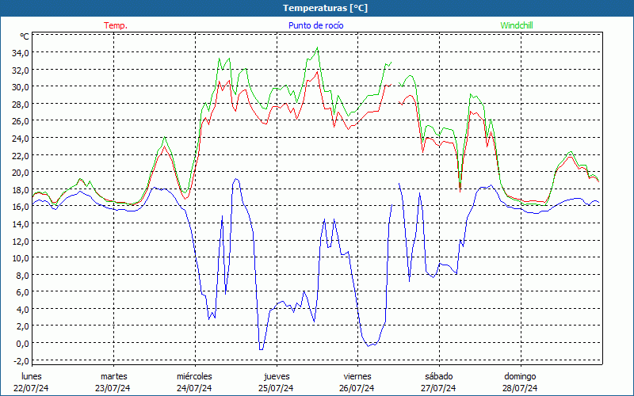Click the 28/07/24 date label
This screenshot has width=634, height=396.
[x=520, y=388]
